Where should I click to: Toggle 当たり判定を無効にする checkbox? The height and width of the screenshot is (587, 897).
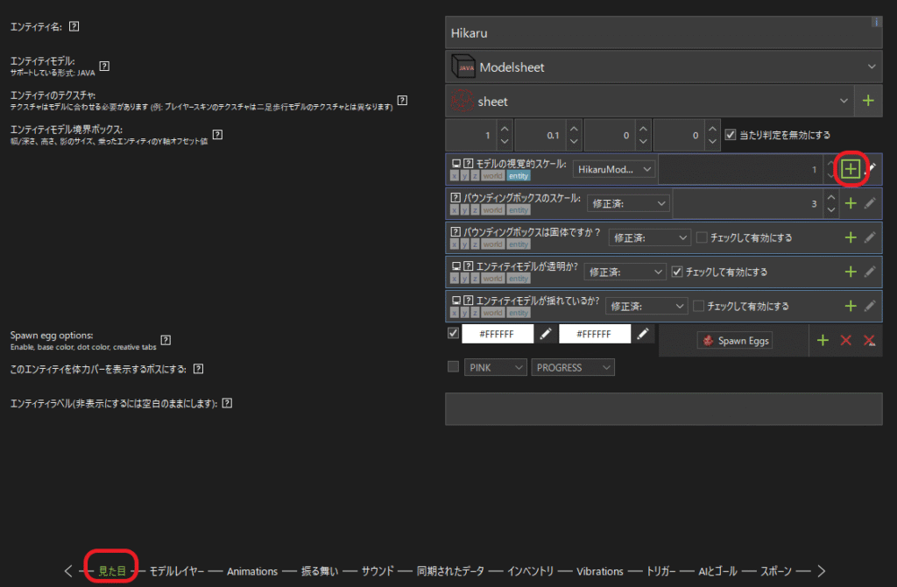[x=731, y=135]
